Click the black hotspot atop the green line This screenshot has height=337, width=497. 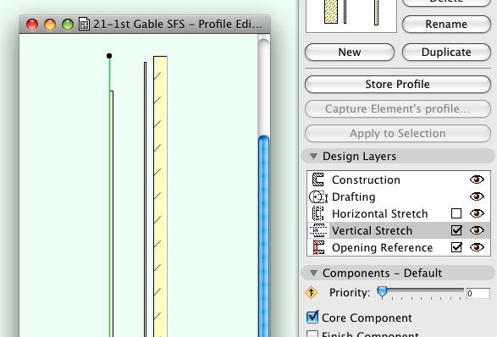click(x=109, y=56)
